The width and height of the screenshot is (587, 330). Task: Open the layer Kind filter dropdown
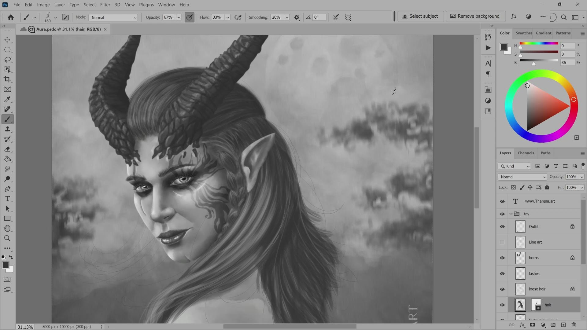pyautogui.click(x=514, y=166)
